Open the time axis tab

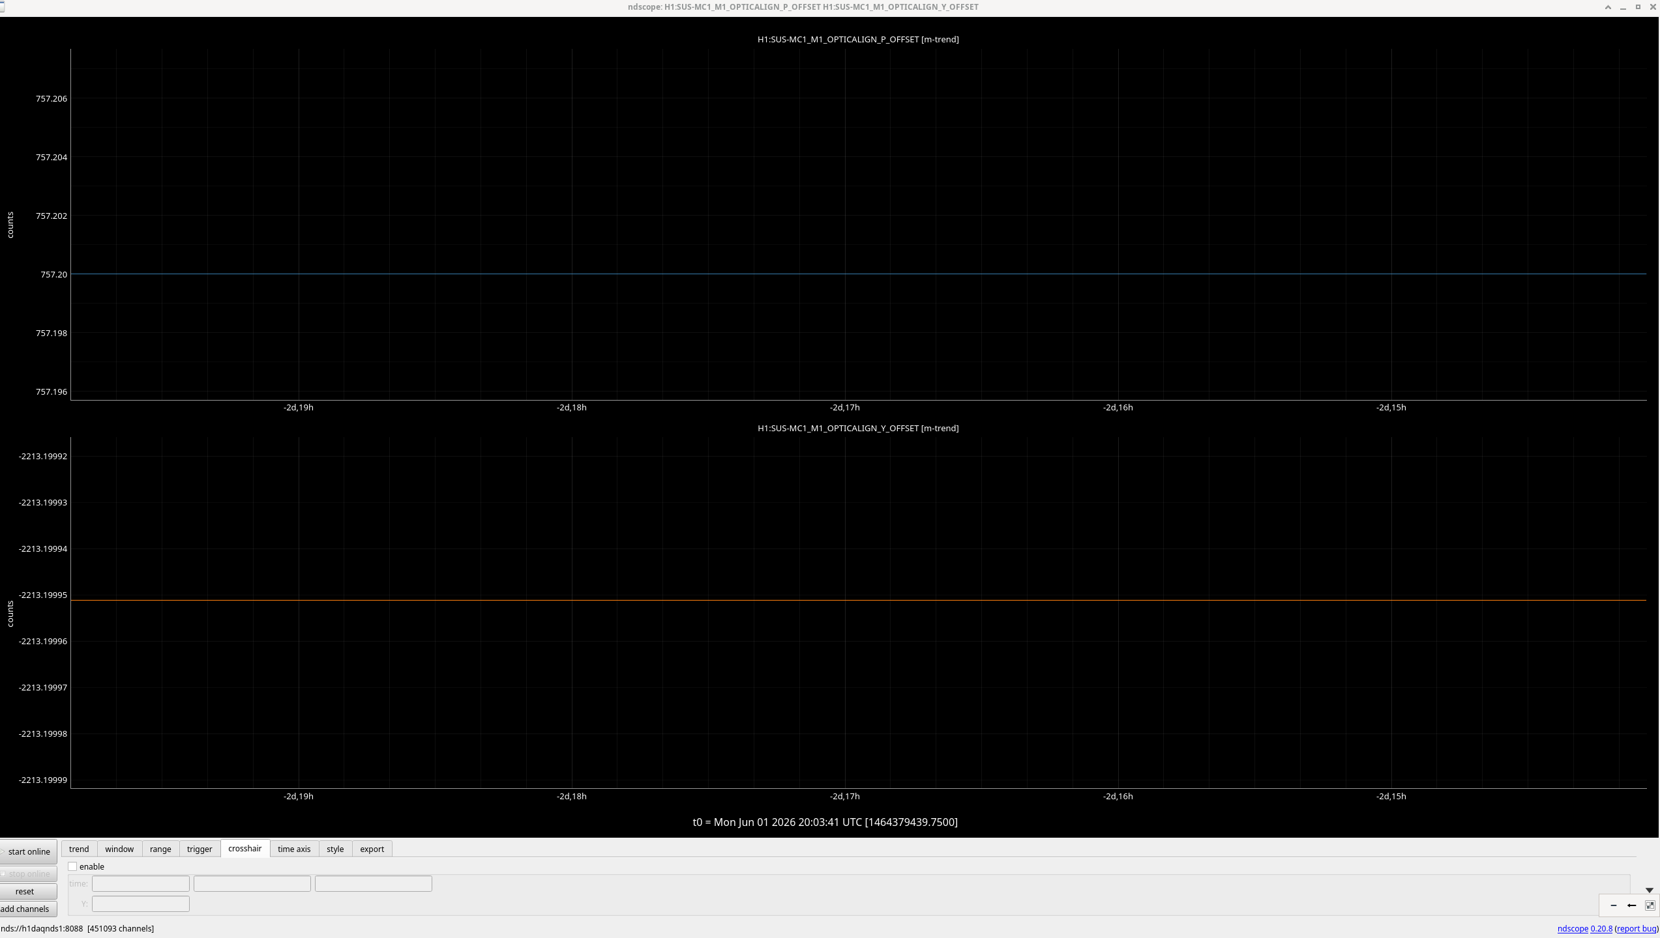294,849
